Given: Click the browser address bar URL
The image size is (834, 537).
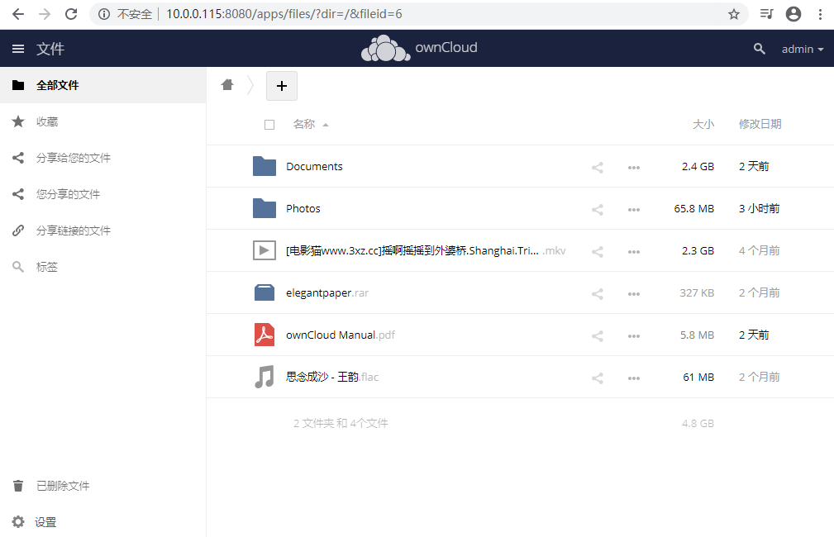Looking at the screenshot, I should point(284,14).
